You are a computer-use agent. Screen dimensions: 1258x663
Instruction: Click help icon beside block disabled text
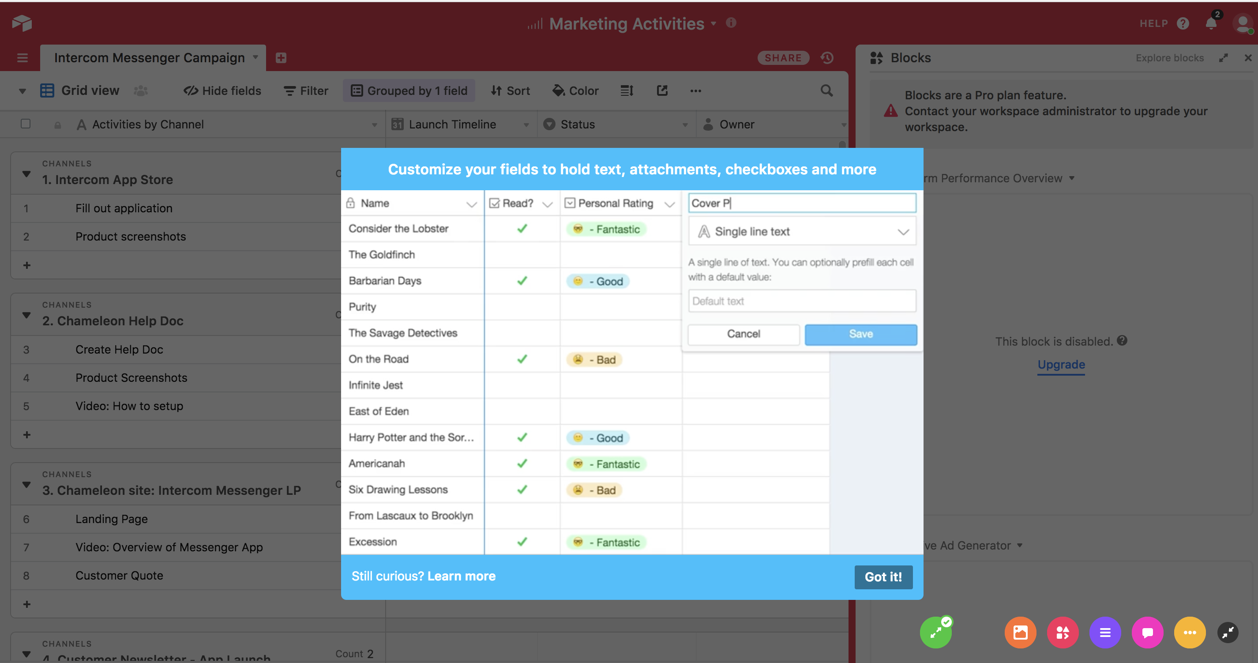[x=1122, y=340]
